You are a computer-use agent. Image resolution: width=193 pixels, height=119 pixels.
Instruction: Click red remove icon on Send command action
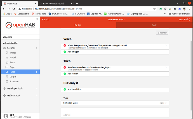tap(65, 67)
